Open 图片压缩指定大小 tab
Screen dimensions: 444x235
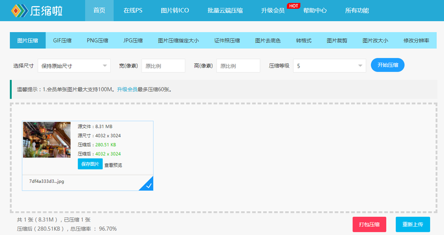(x=178, y=40)
